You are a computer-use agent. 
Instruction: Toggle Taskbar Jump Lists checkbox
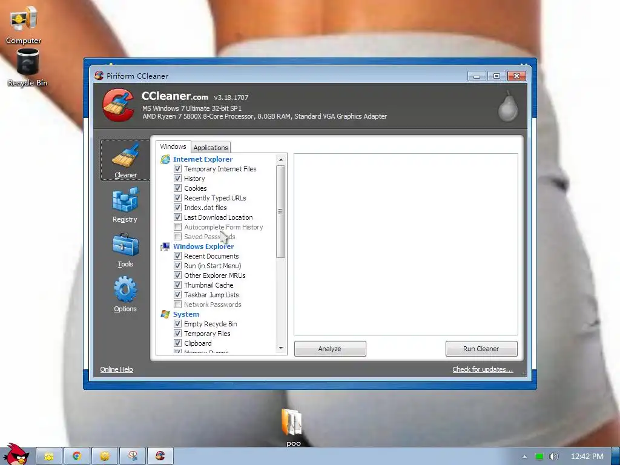click(x=177, y=295)
